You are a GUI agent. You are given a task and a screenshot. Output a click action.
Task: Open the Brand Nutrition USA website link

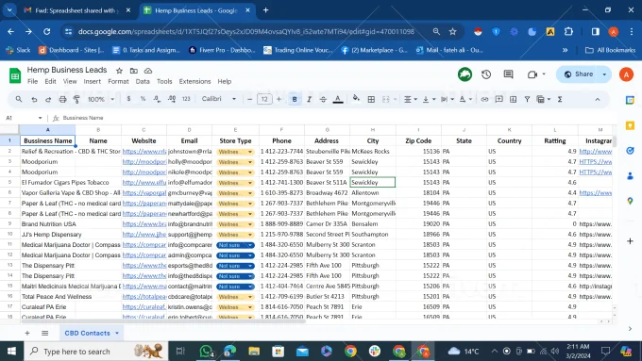[x=144, y=224]
